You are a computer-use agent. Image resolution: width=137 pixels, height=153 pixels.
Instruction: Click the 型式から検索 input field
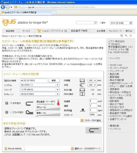(34, 81)
